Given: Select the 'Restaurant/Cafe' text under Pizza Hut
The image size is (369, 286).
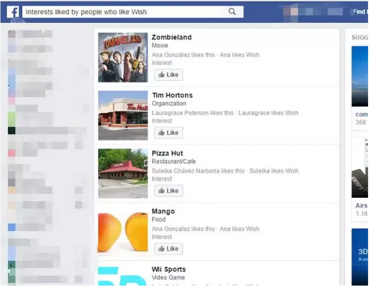Looking at the screenshot, I should tap(174, 161).
